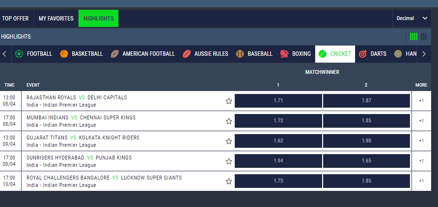Switch to three-column layout view icon
This screenshot has height=207, width=438.
point(423,36)
